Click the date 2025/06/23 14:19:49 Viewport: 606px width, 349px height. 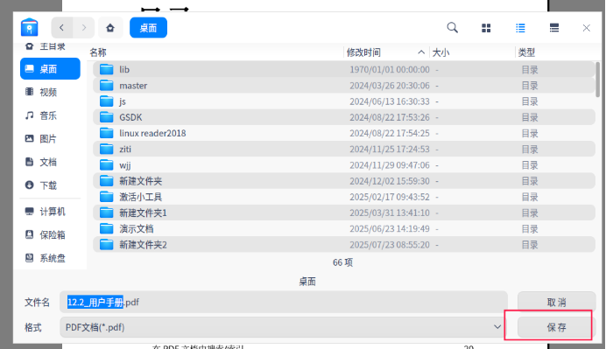pyautogui.click(x=390, y=229)
